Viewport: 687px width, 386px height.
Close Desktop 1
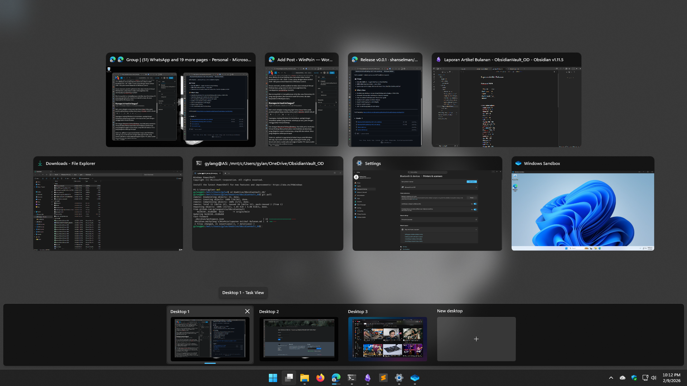pos(247,311)
